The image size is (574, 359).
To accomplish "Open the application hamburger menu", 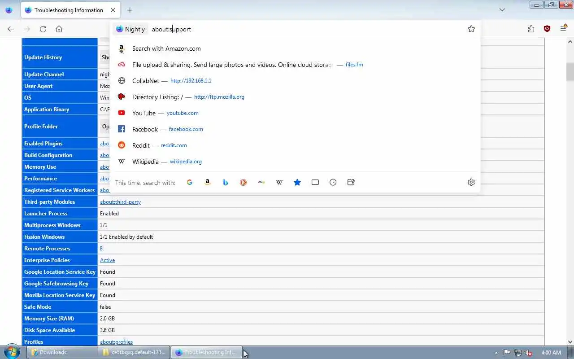I will [564, 29].
